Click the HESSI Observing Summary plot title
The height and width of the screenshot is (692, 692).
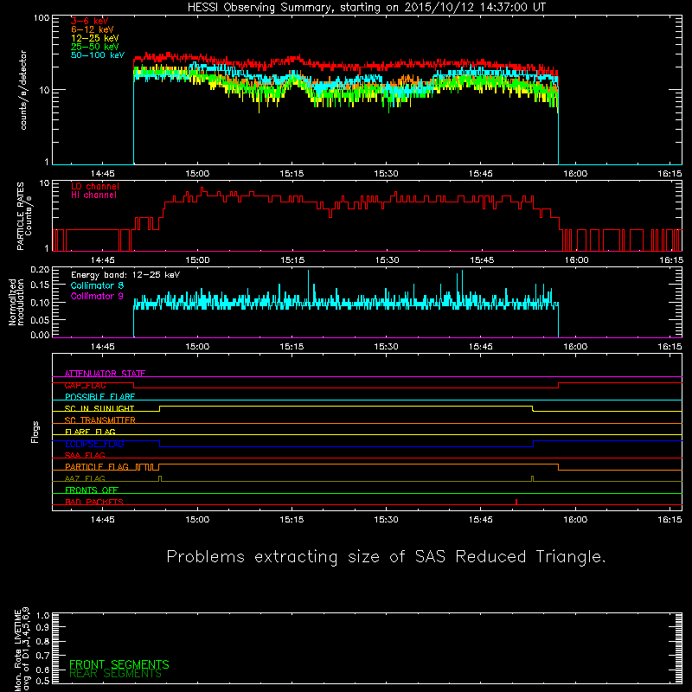(x=367, y=7)
